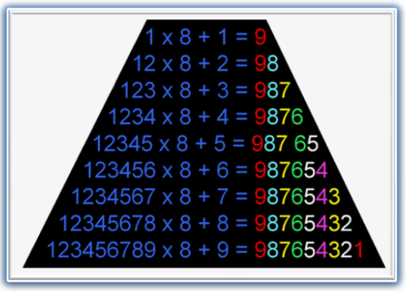The height and width of the screenshot is (291, 406).
Task: Click the line "123456 x 8 + 6 = 987654"
Action: point(206,169)
